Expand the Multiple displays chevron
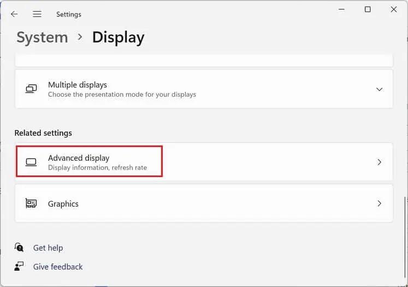Viewport: 408px width, 287px height. coord(380,89)
